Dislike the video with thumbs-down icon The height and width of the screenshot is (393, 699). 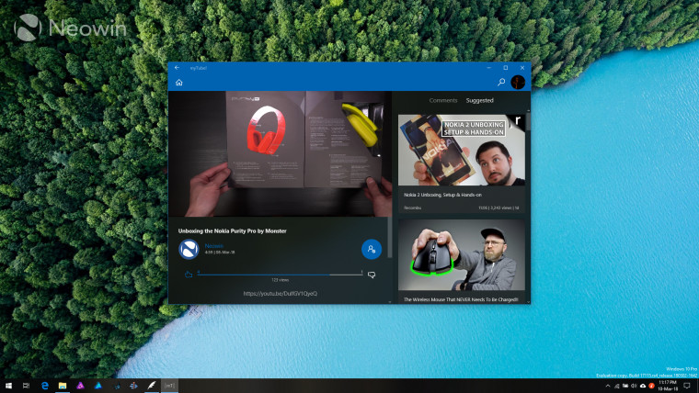pos(372,275)
